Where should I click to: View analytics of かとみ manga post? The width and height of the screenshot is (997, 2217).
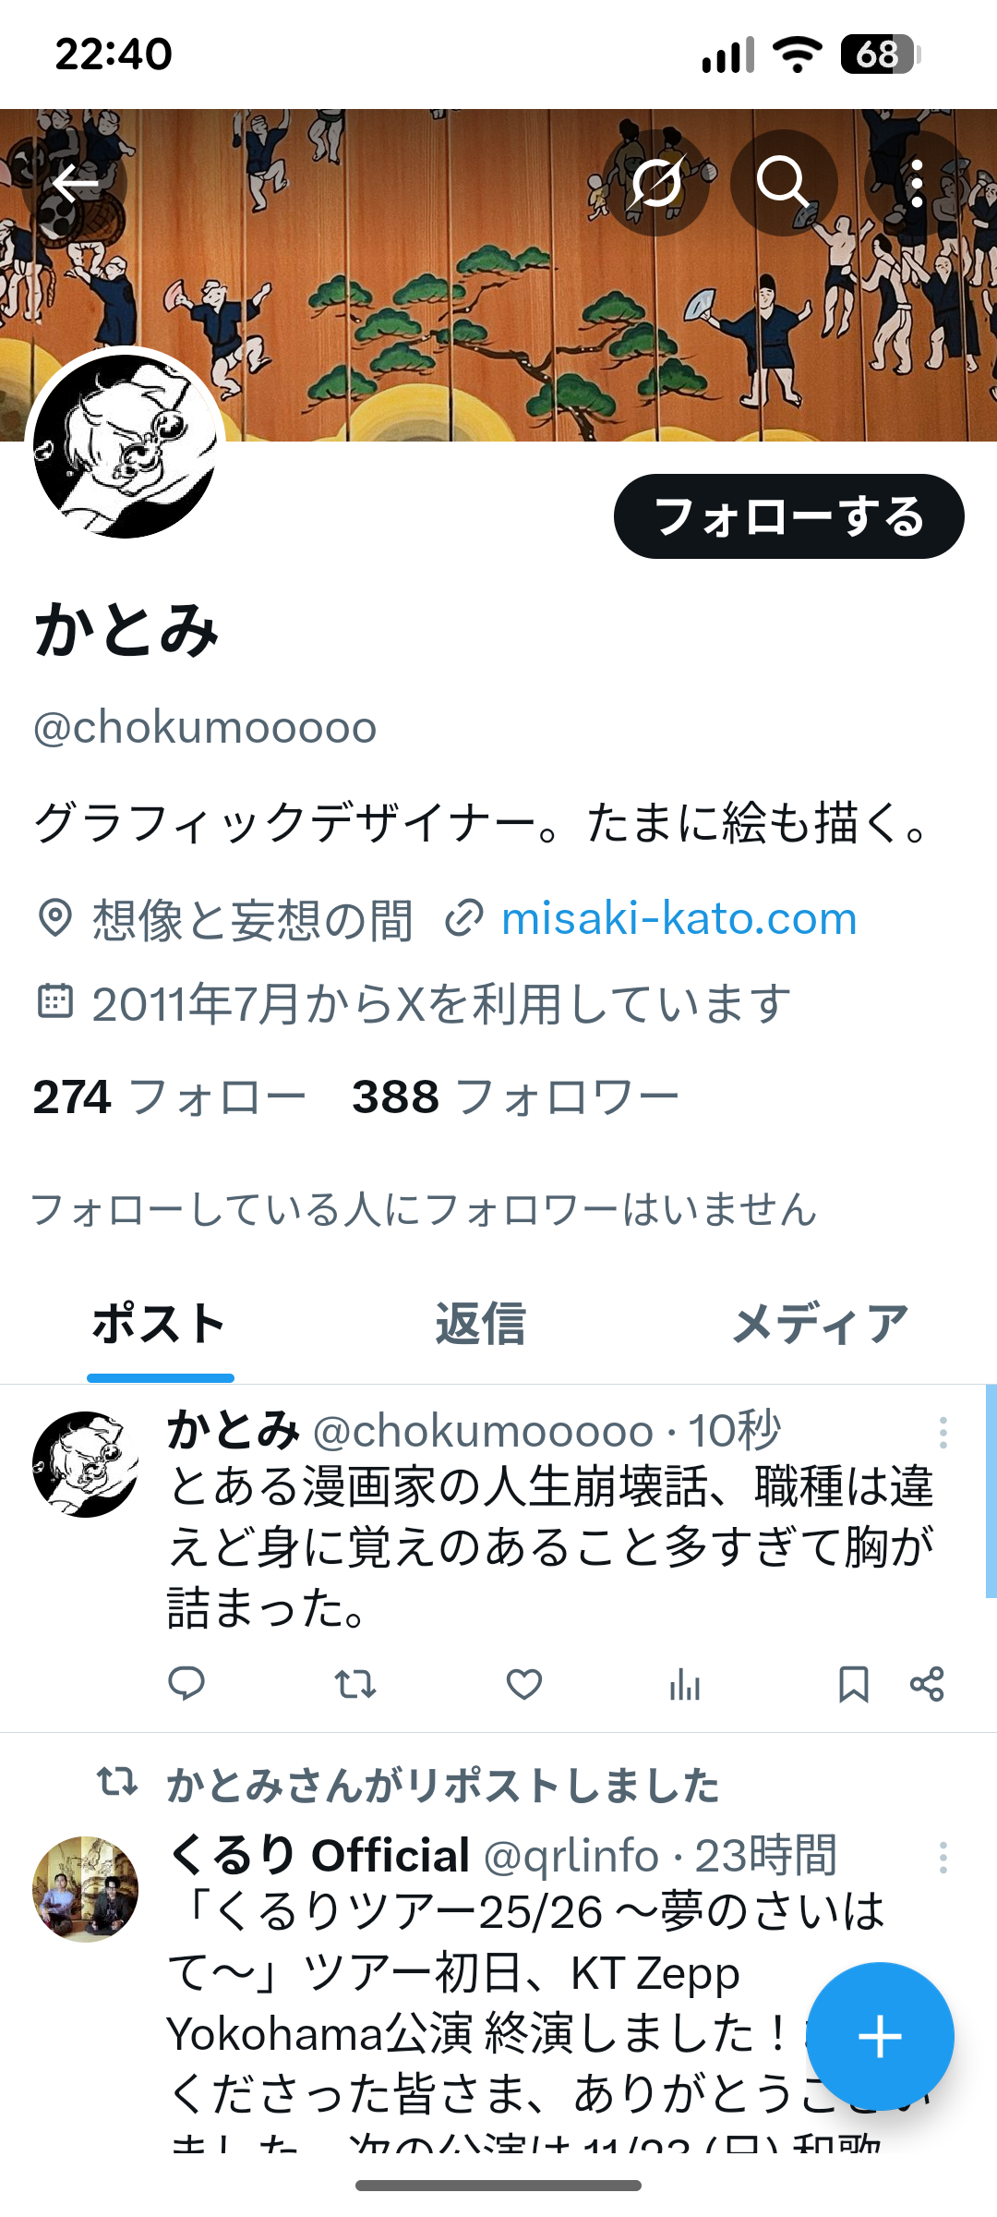tap(685, 1684)
